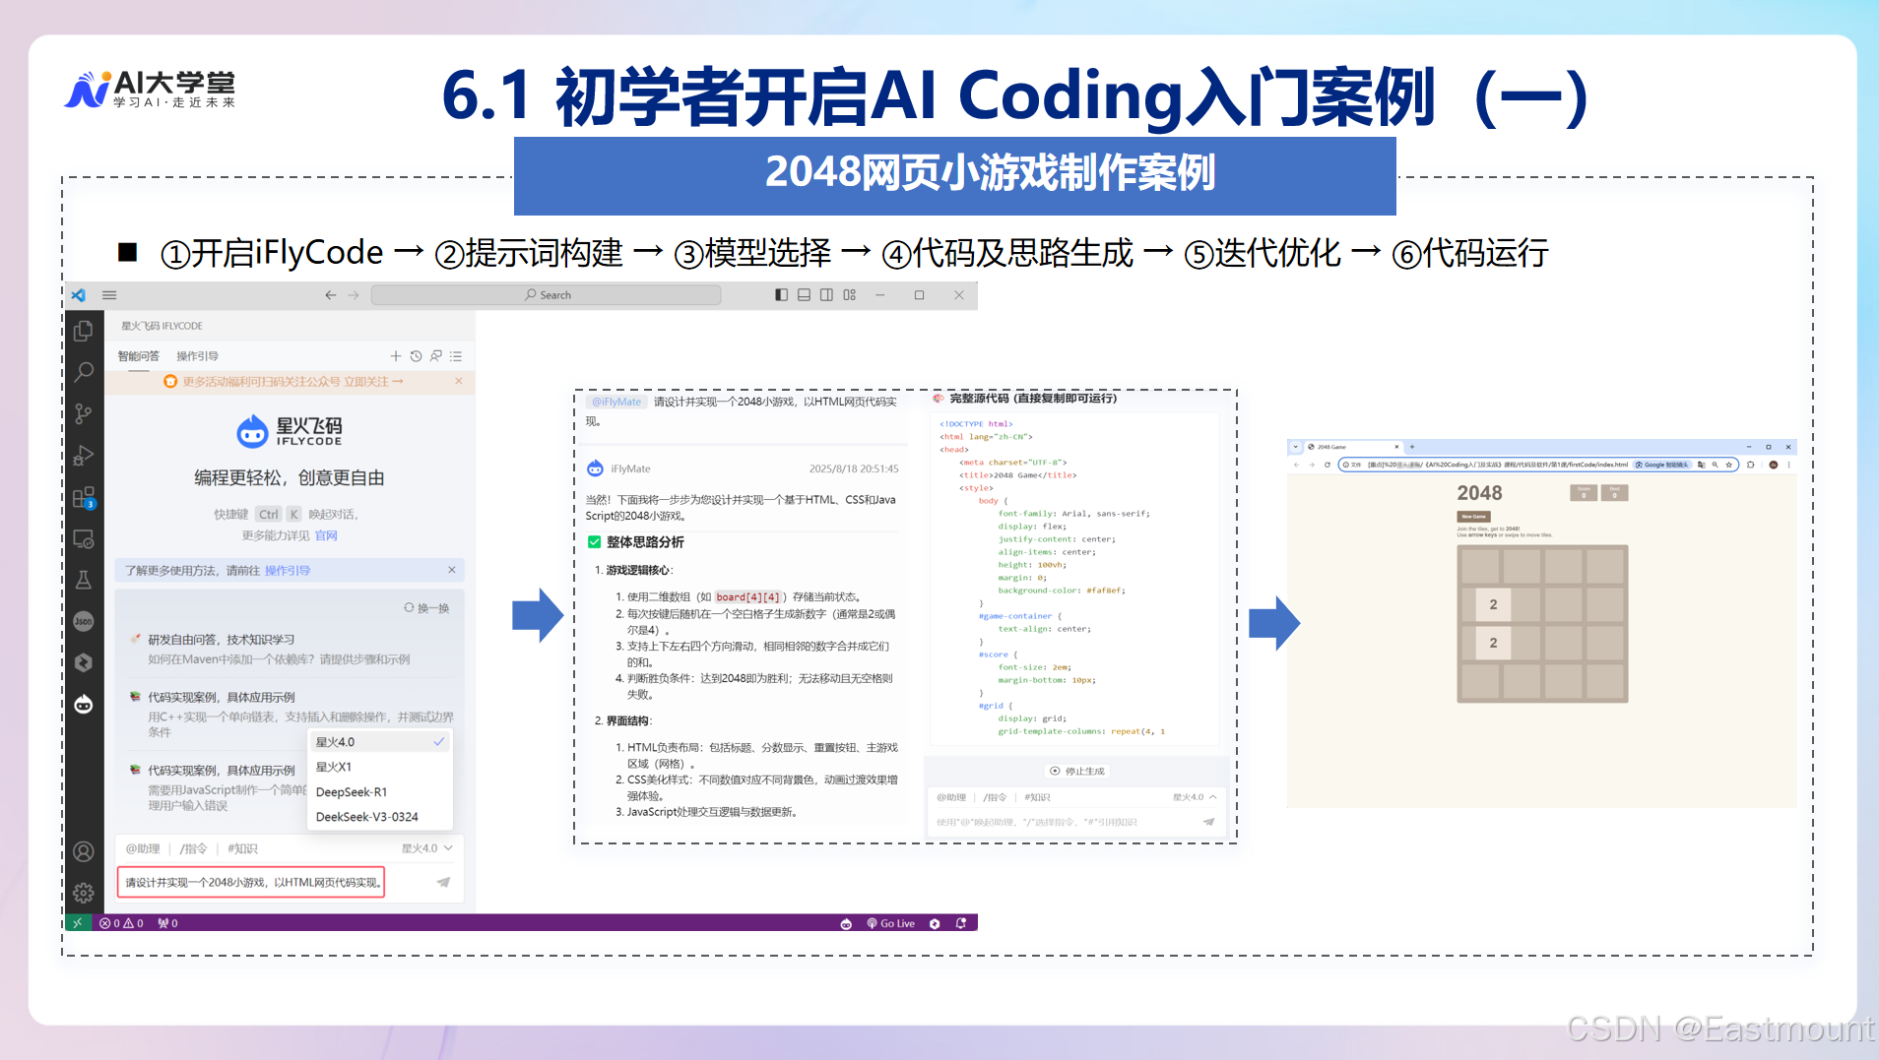Select the 研发自由问答 suggestion card
Image resolution: width=1879 pixels, height=1060 pixels.
[290, 649]
